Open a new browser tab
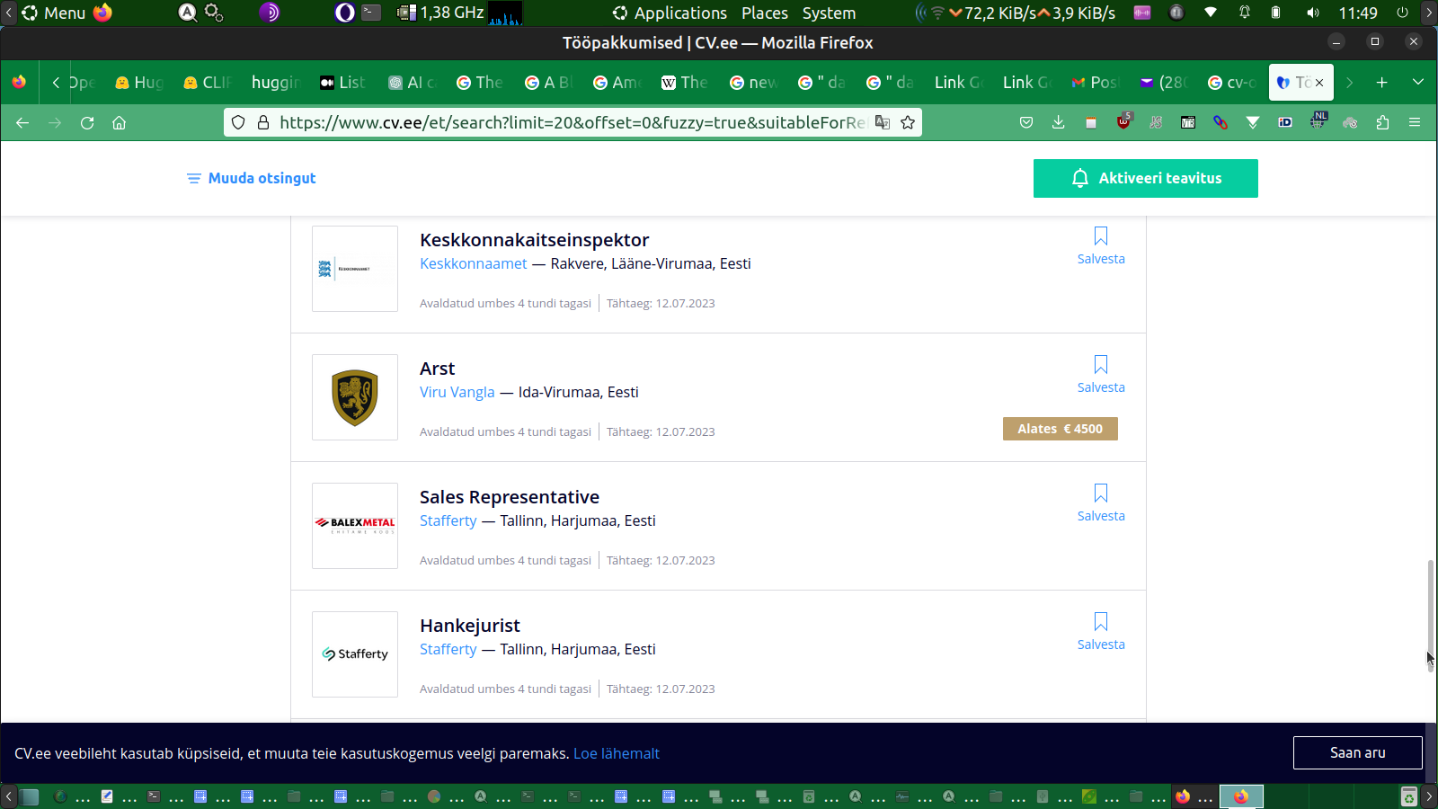1438x809 pixels. point(1382,83)
